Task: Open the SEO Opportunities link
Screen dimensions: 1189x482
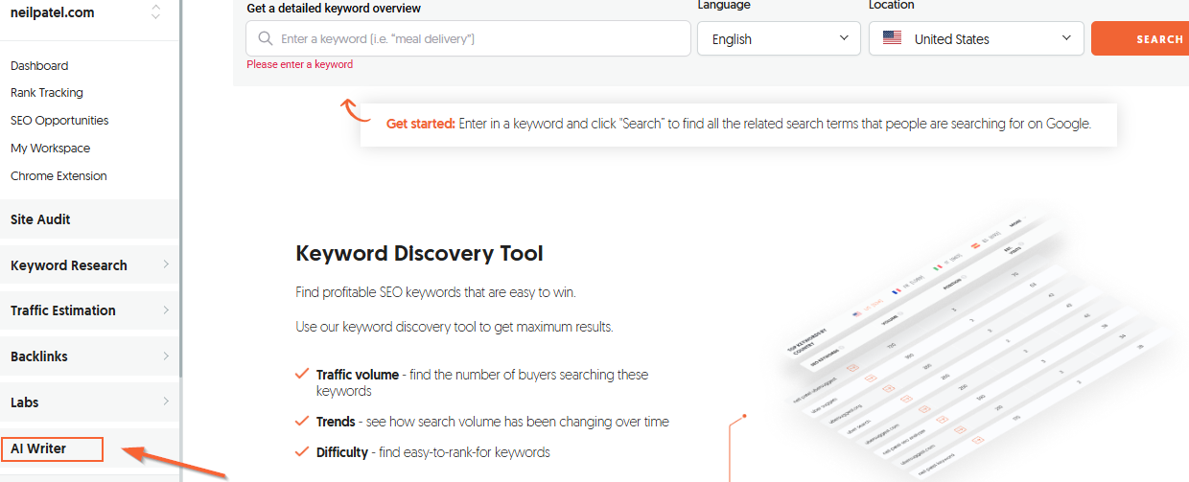Action: 59,121
